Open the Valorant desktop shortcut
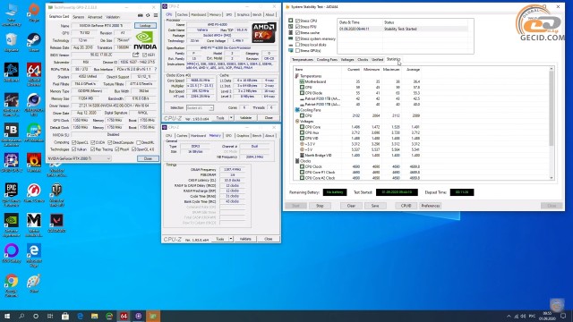This screenshot has width=573, height=322. pos(56,223)
